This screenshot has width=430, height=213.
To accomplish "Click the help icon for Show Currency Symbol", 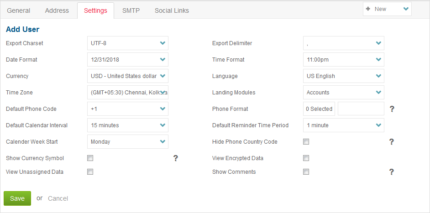I will (176, 158).
